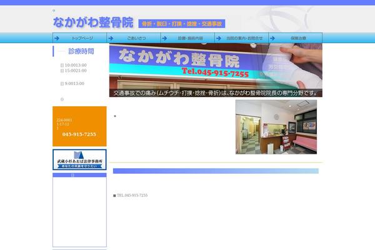
Task: Open the ごあいさつ navigation item
Action: click(134, 38)
